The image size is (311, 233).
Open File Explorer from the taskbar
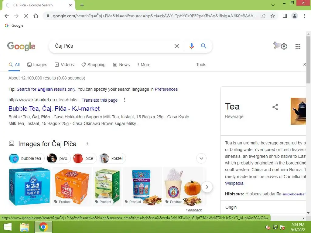point(25,227)
